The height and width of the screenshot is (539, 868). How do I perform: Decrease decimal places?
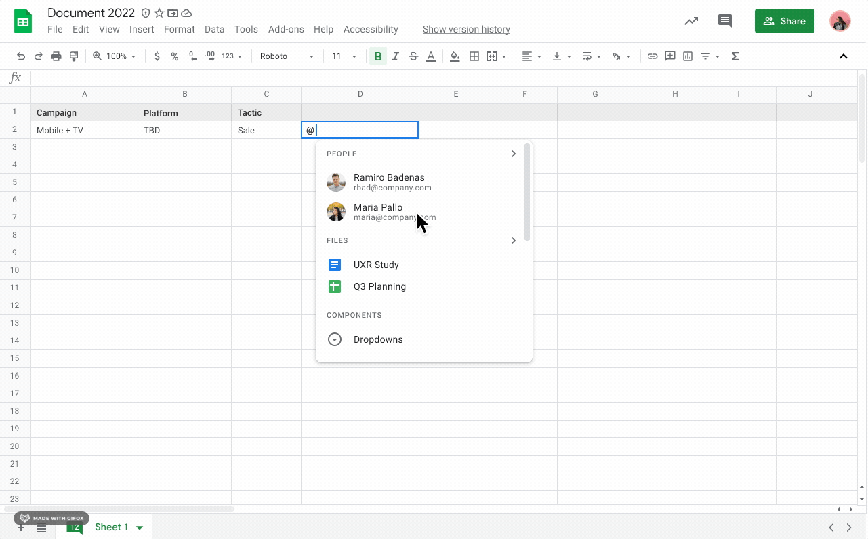click(192, 56)
